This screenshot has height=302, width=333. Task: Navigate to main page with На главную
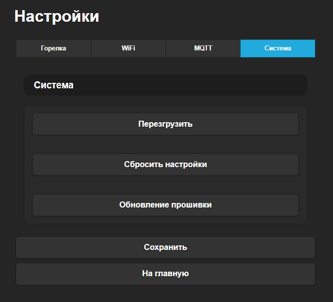coord(165,274)
